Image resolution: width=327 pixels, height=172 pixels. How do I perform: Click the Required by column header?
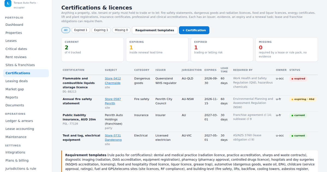tap(243, 70)
